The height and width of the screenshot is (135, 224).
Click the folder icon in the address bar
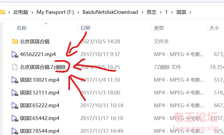click(3, 12)
